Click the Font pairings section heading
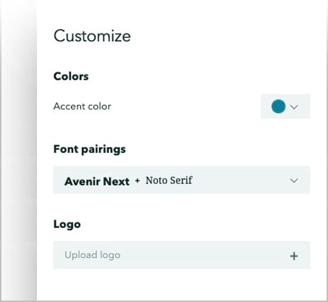This screenshot has width=328, height=302. point(90,149)
